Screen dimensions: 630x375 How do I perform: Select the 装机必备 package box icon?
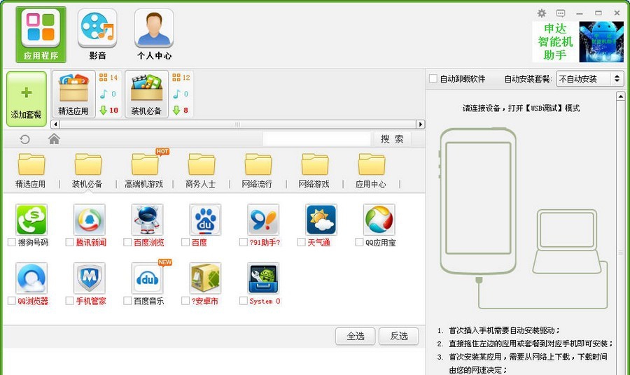pos(146,94)
